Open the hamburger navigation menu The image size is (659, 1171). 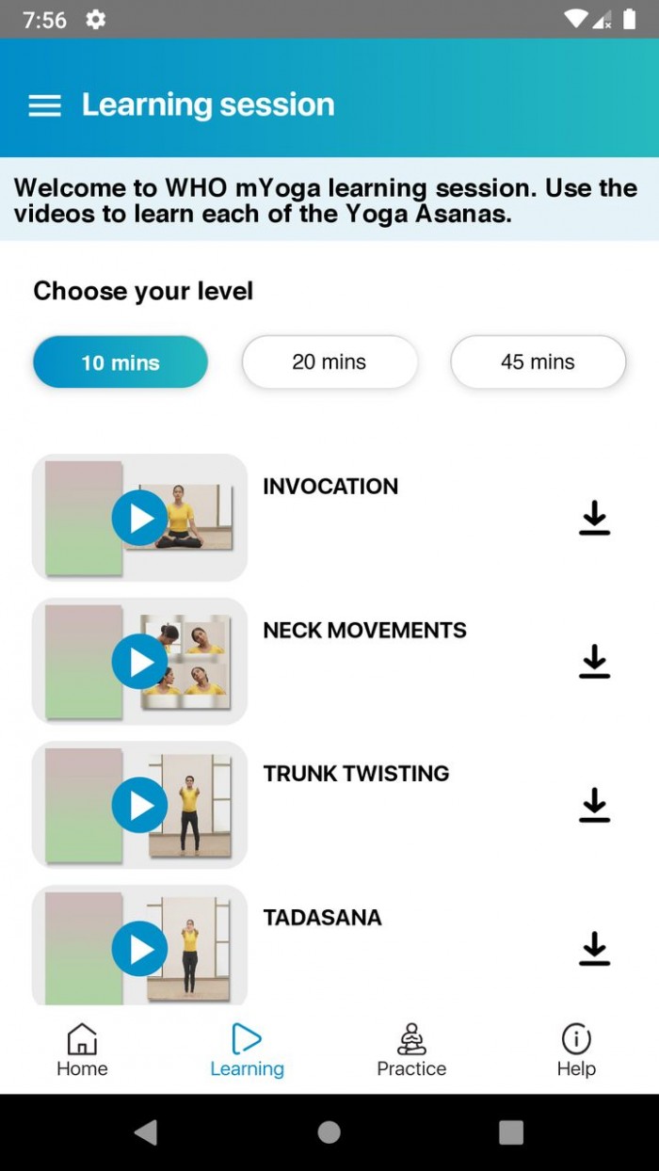click(x=44, y=105)
